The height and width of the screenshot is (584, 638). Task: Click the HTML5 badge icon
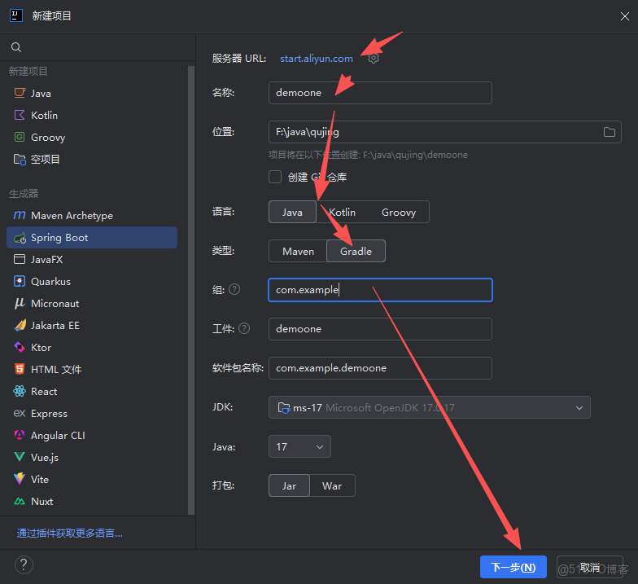20,370
